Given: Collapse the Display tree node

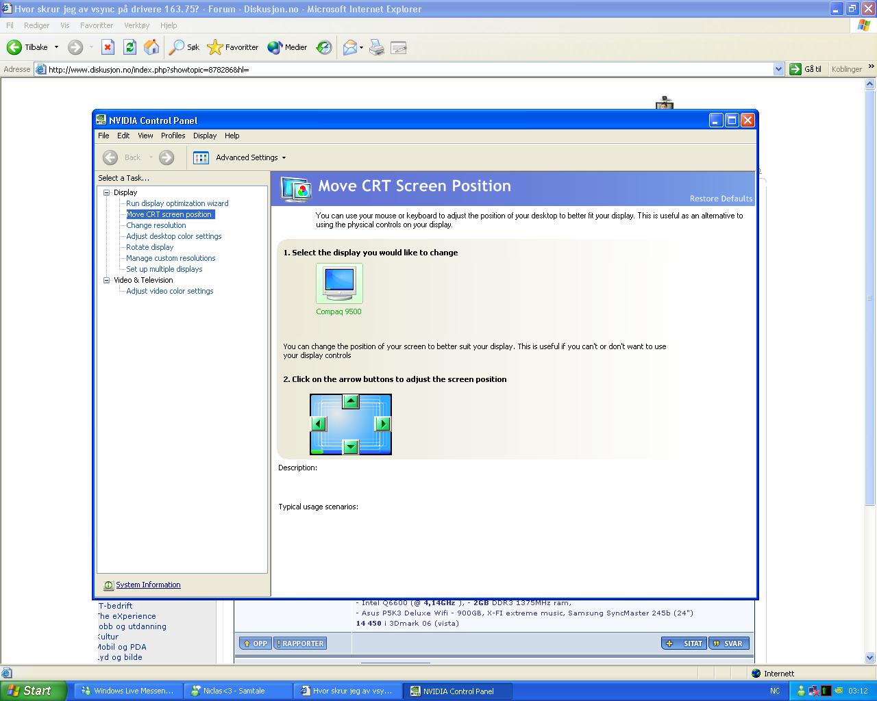Looking at the screenshot, I should click(107, 193).
